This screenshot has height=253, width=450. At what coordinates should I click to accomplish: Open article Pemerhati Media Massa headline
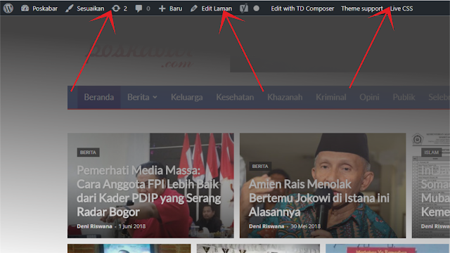tap(148, 191)
